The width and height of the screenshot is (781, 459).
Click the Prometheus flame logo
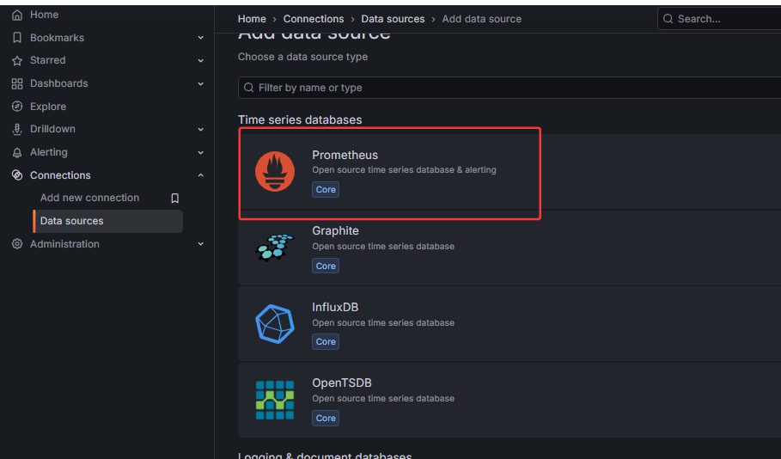pyautogui.click(x=275, y=171)
